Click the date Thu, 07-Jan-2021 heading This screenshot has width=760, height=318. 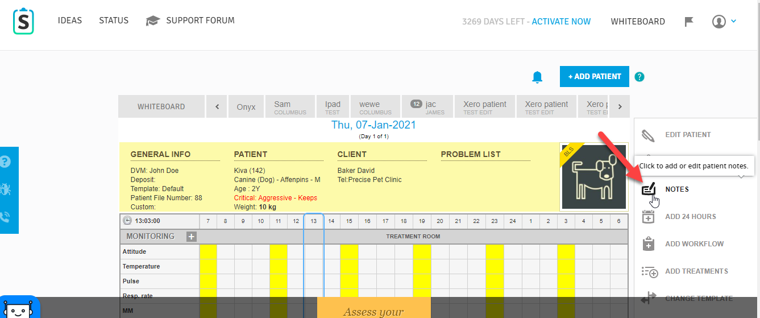[x=373, y=125]
